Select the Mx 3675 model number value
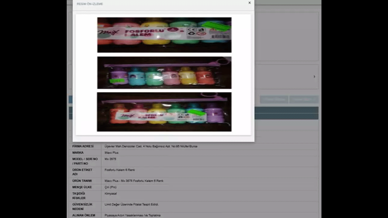Viewport: 388px width, 218px height. (110, 159)
